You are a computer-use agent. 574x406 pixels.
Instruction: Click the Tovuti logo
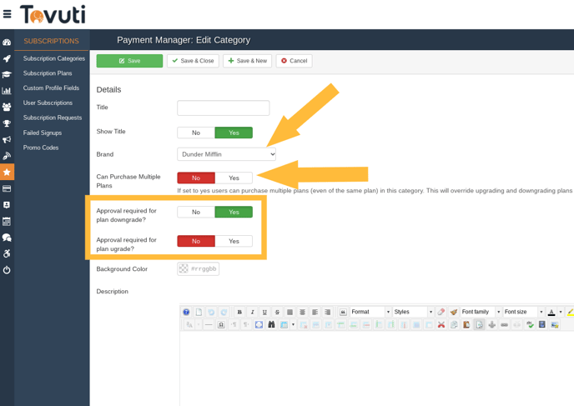pyautogui.click(x=53, y=14)
